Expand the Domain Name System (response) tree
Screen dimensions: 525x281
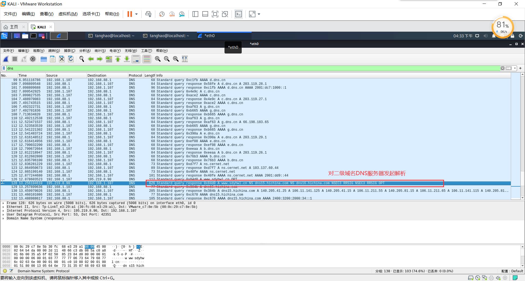coord(3,218)
